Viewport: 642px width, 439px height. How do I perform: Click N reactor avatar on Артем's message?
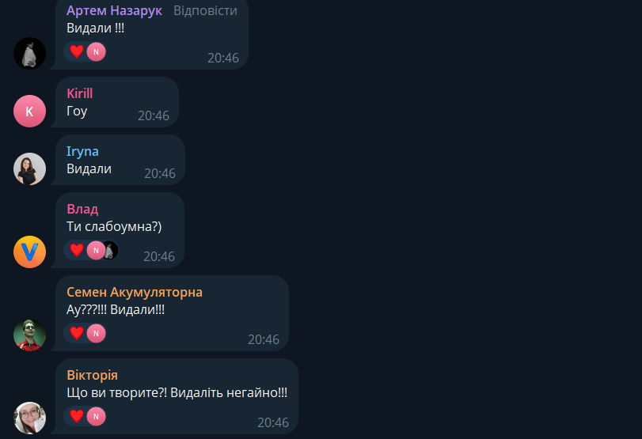tap(97, 51)
